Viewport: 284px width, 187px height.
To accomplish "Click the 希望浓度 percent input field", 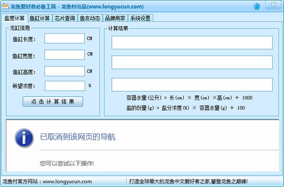I will pos(65,86).
